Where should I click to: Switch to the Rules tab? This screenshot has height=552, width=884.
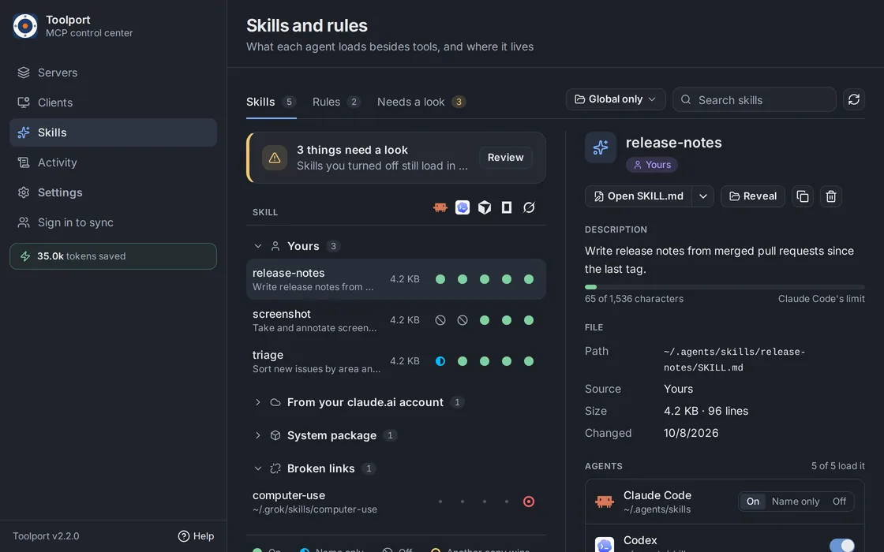pos(336,102)
